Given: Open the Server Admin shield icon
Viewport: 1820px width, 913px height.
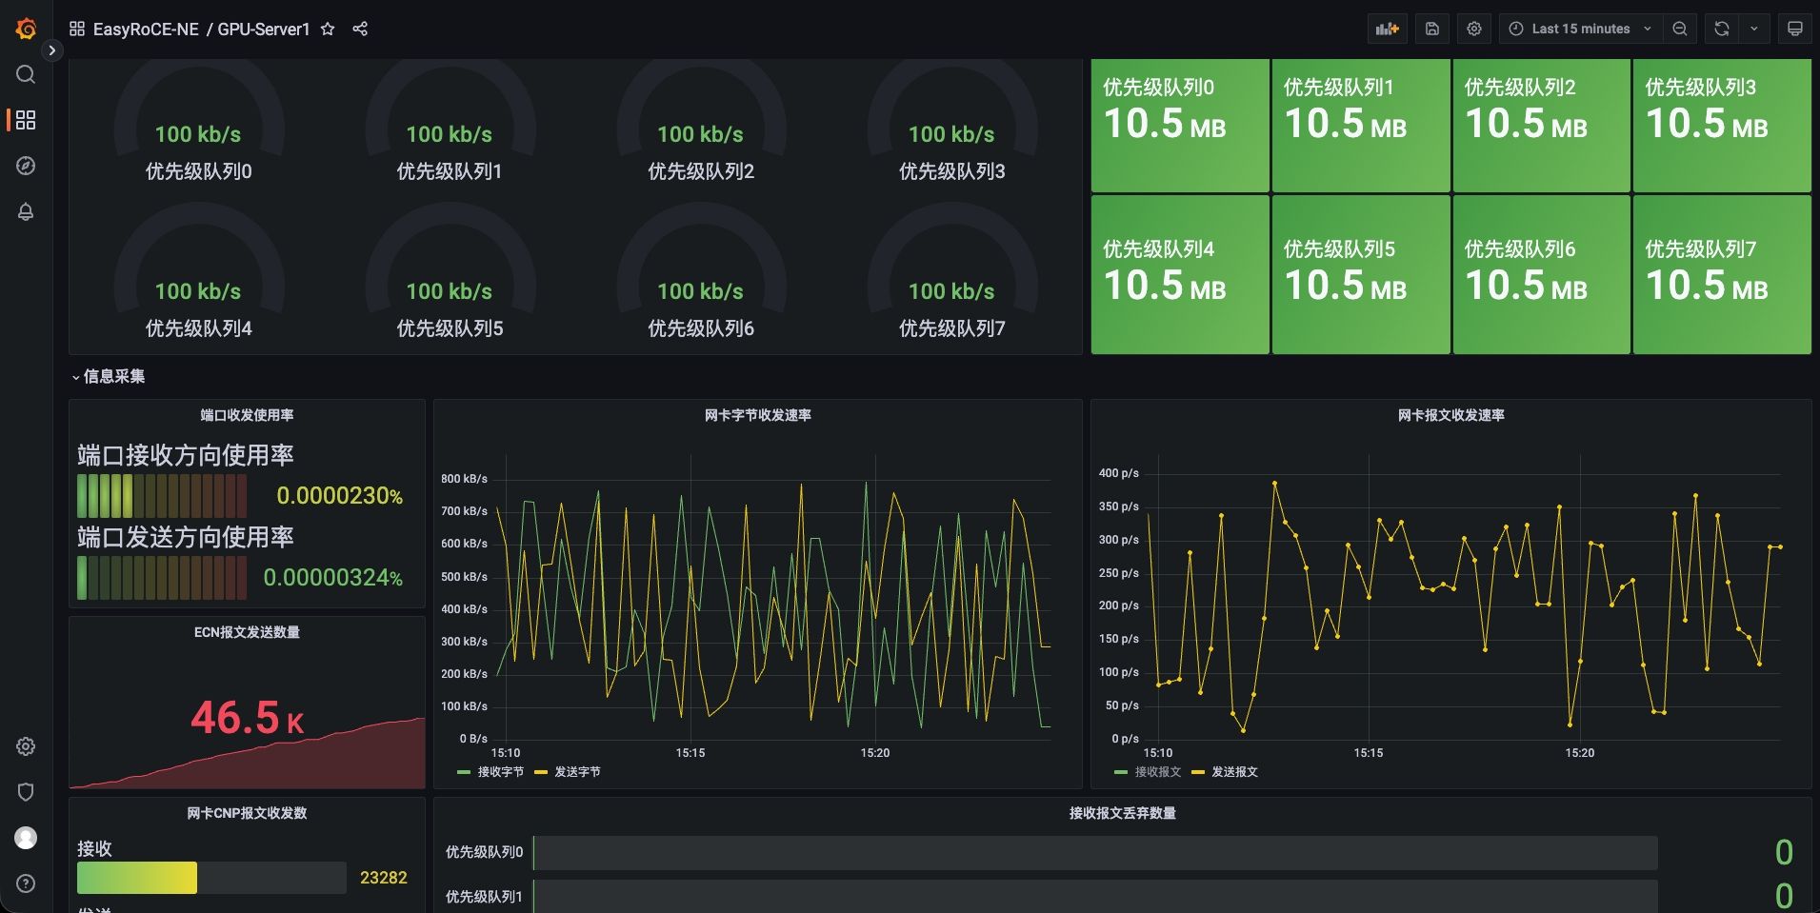Looking at the screenshot, I should (26, 792).
